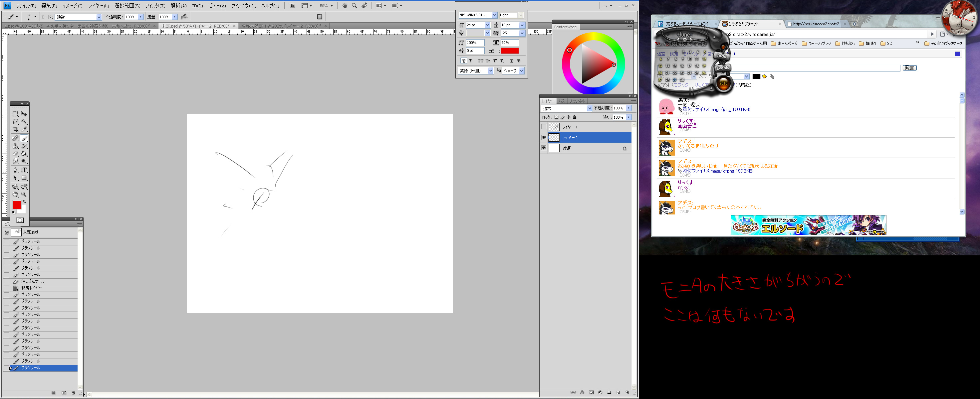This screenshot has height=399, width=980.
Task: Toggle visibility of レイヤー 1
Action: [544, 127]
